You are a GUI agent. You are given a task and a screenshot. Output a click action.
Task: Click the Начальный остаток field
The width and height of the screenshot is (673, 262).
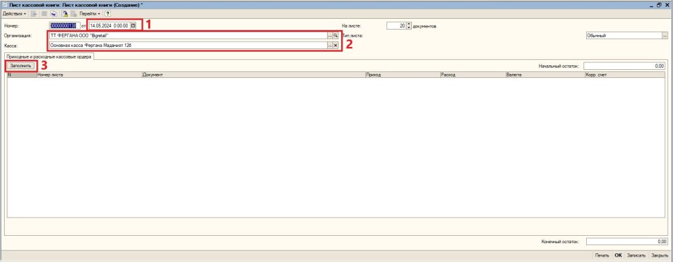point(625,67)
